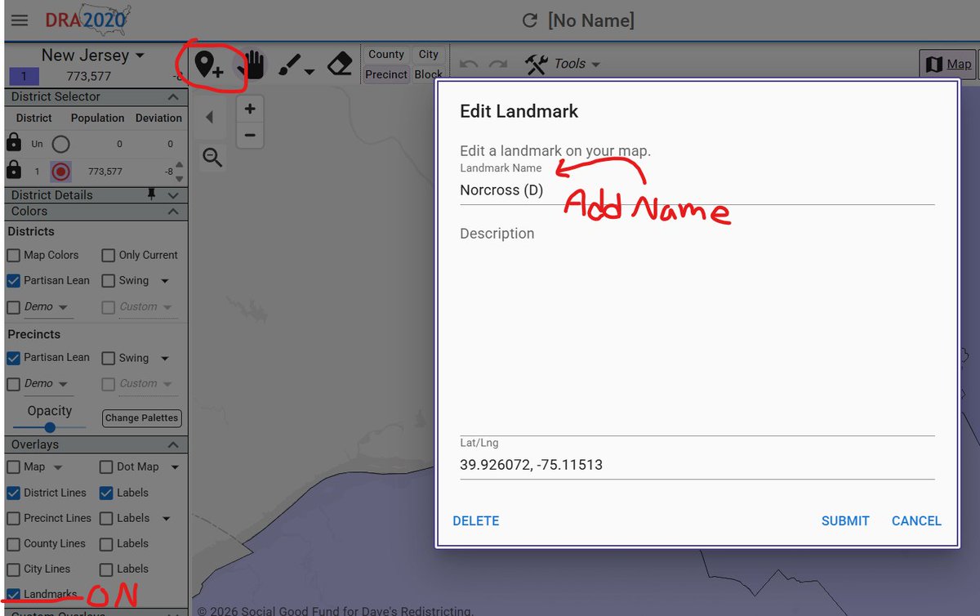Select the Unassigned district radio circle

60,145
